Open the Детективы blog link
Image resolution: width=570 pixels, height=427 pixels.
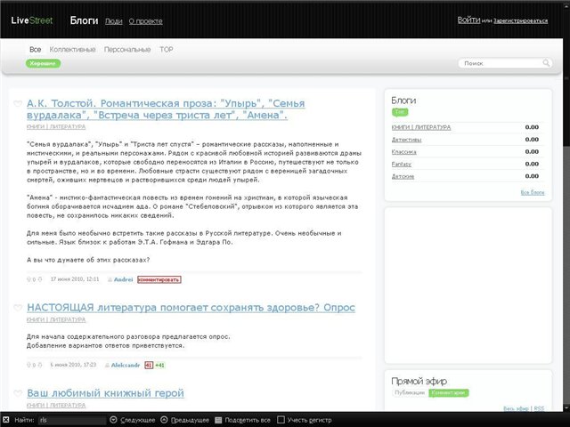click(406, 140)
